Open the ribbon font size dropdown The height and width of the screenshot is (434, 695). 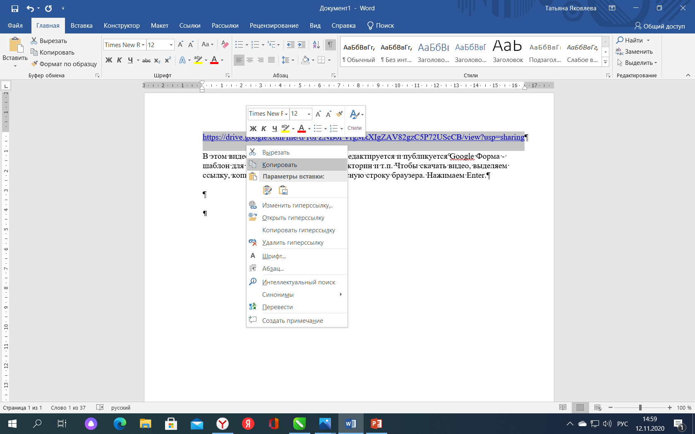(x=171, y=45)
